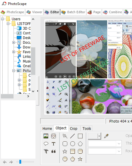Image resolution: width=132 pixels, height=166 pixels.
Task: Add a plain text object
Action: (x=53, y=144)
